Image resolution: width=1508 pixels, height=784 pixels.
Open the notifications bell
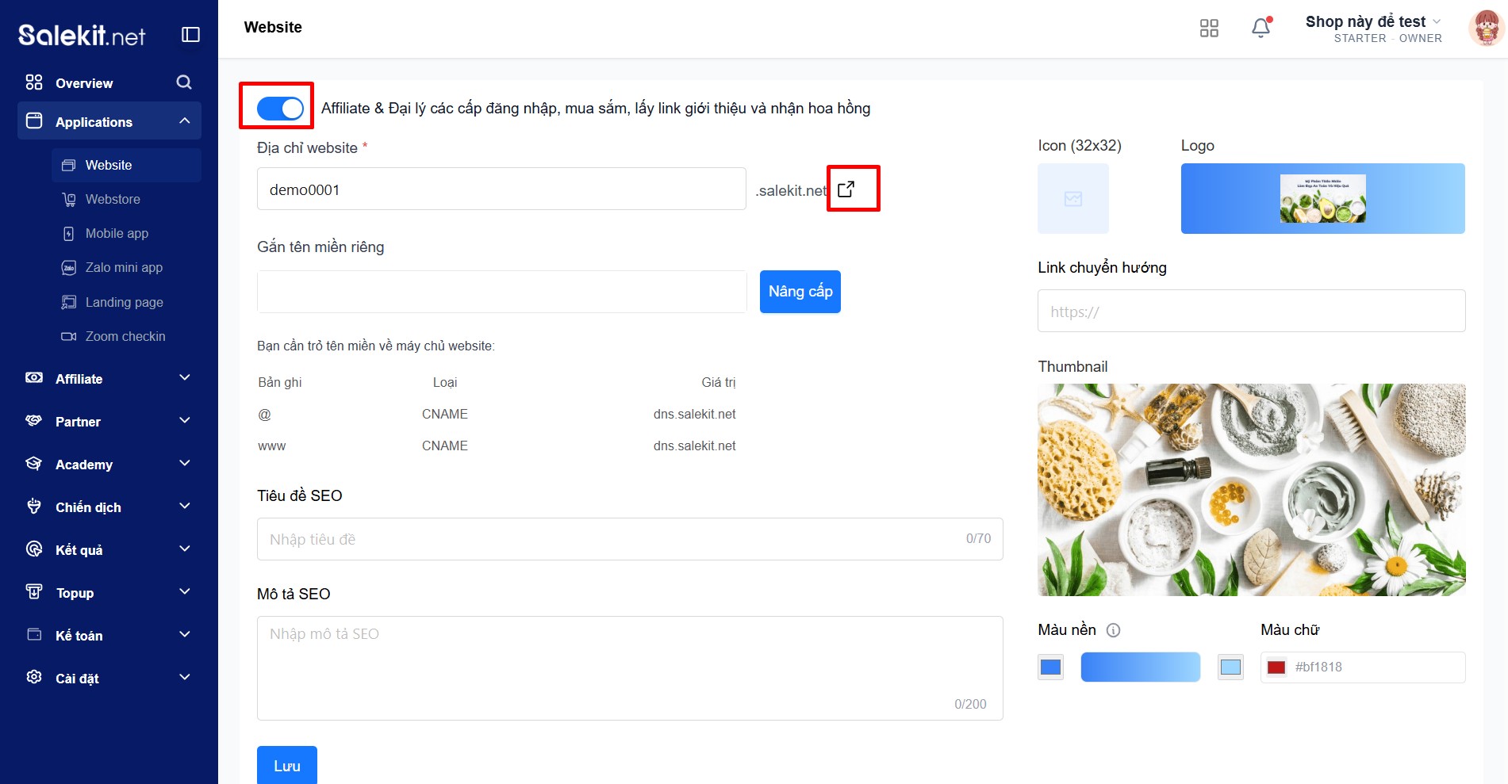[x=1261, y=29]
